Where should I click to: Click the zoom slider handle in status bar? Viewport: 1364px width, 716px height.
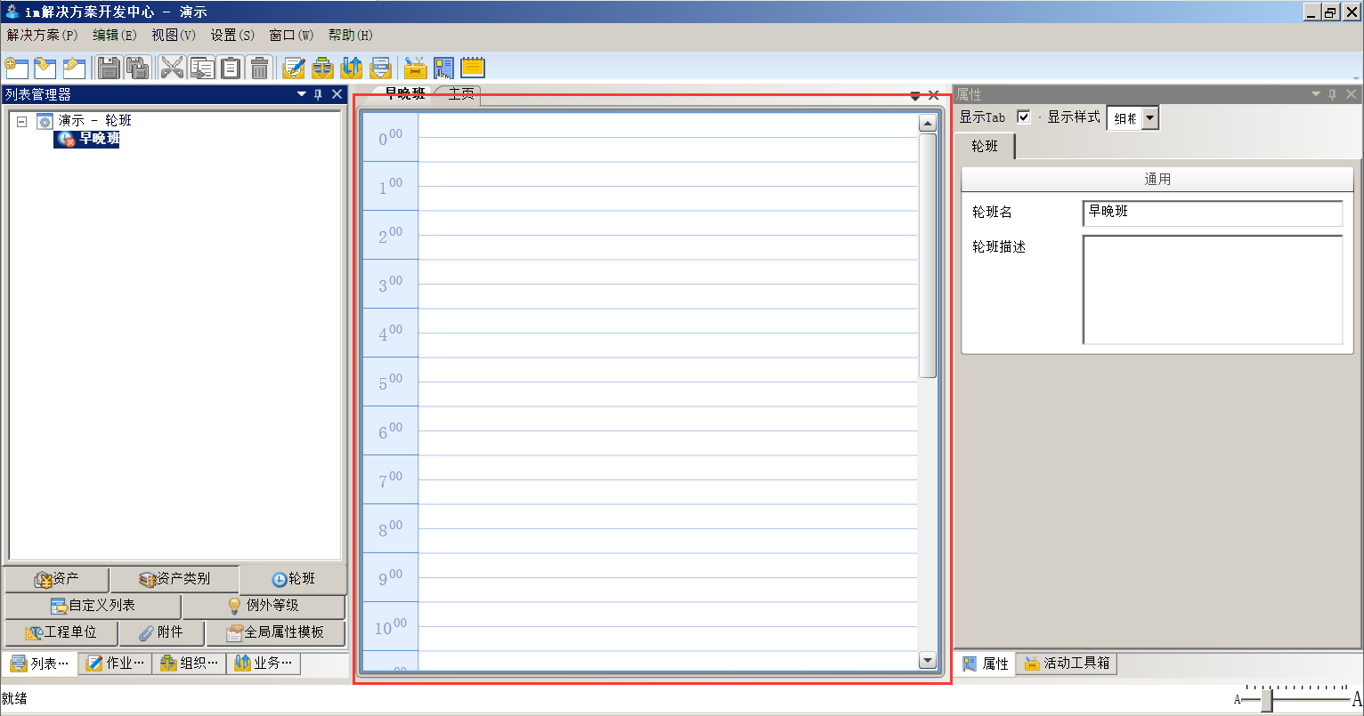click(1266, 701)
